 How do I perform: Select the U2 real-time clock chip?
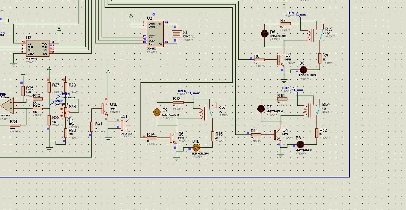click(x=155, y=34)
